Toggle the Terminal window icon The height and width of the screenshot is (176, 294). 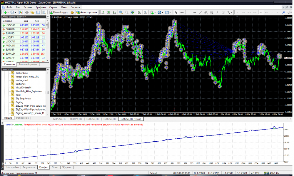click(38, 12)
